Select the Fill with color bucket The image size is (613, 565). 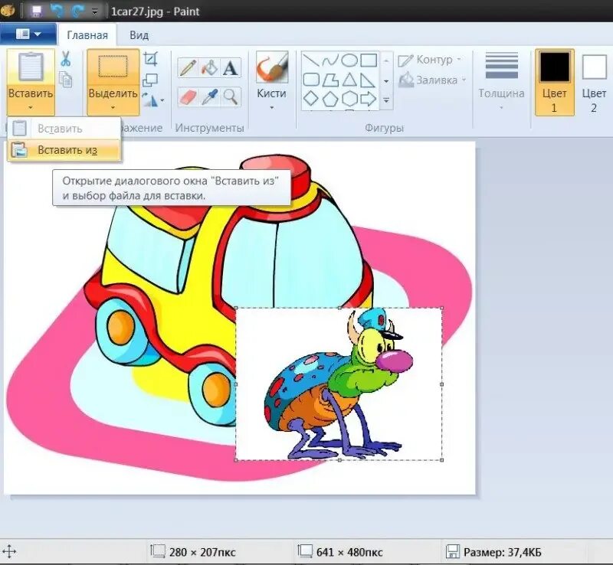[209, 67]
